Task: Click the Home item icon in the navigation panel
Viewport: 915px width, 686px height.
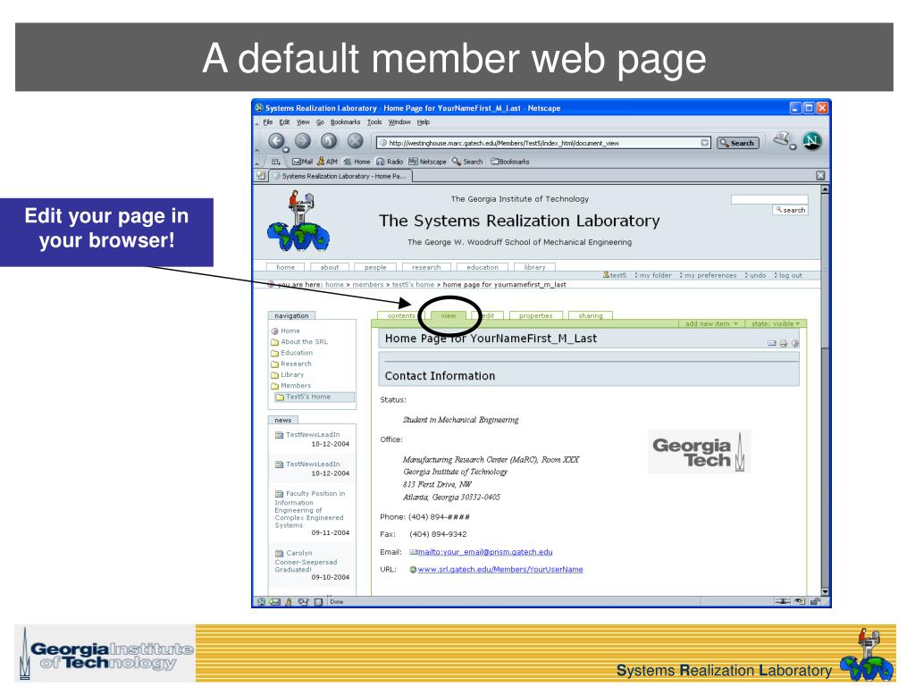Action: (x=274, y=331)
